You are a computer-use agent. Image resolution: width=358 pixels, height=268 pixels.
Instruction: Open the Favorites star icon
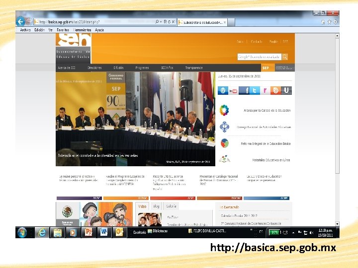pos(329,22)
